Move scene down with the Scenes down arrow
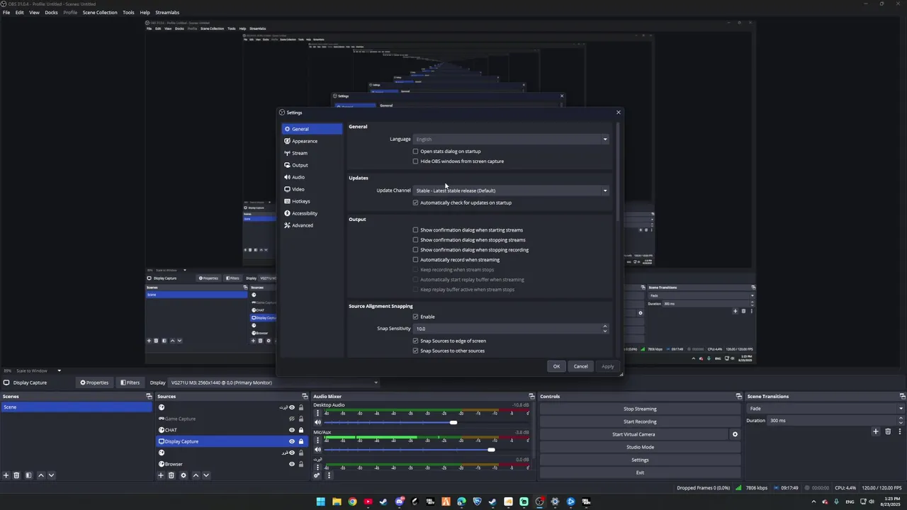Image resolution: width=907 pixels, height=510 pixels. (51, 475)
